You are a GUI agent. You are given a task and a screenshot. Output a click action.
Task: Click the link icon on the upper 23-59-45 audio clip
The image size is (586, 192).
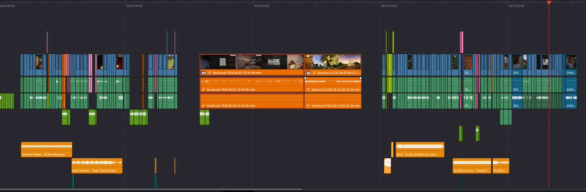[x=203, y=90]
